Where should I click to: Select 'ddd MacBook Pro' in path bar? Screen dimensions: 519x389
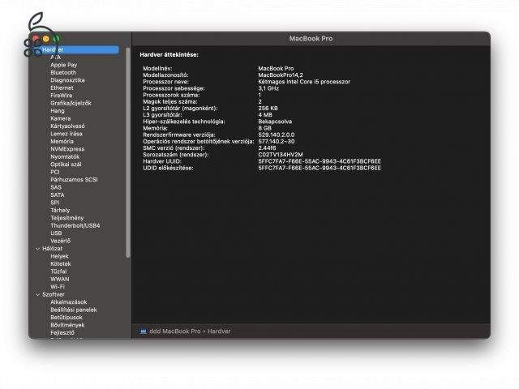[x=175, y=331]
